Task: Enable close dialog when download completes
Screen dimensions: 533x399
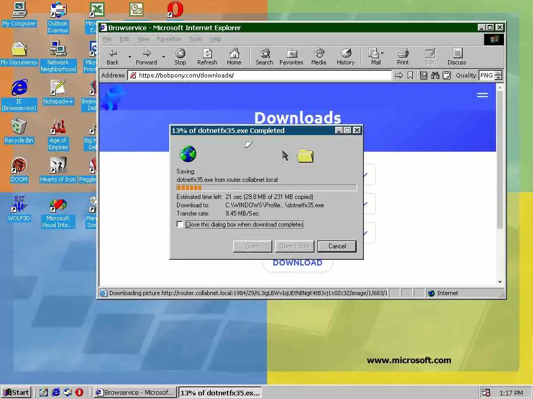Action: pyautogui.click(x=180, y=224)
